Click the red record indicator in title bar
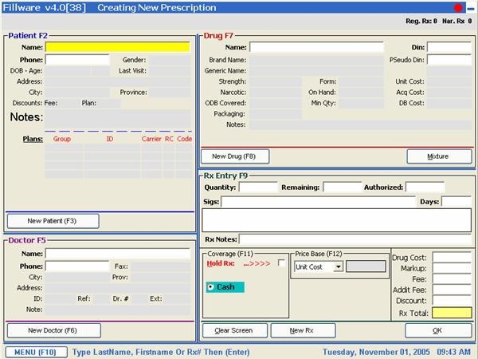The width and height of the screenshot is (478, 359). [x=458, y=8]
